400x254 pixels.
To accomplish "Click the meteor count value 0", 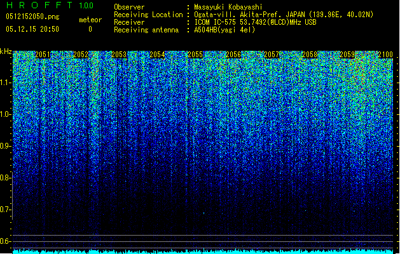I will [90, 29].
